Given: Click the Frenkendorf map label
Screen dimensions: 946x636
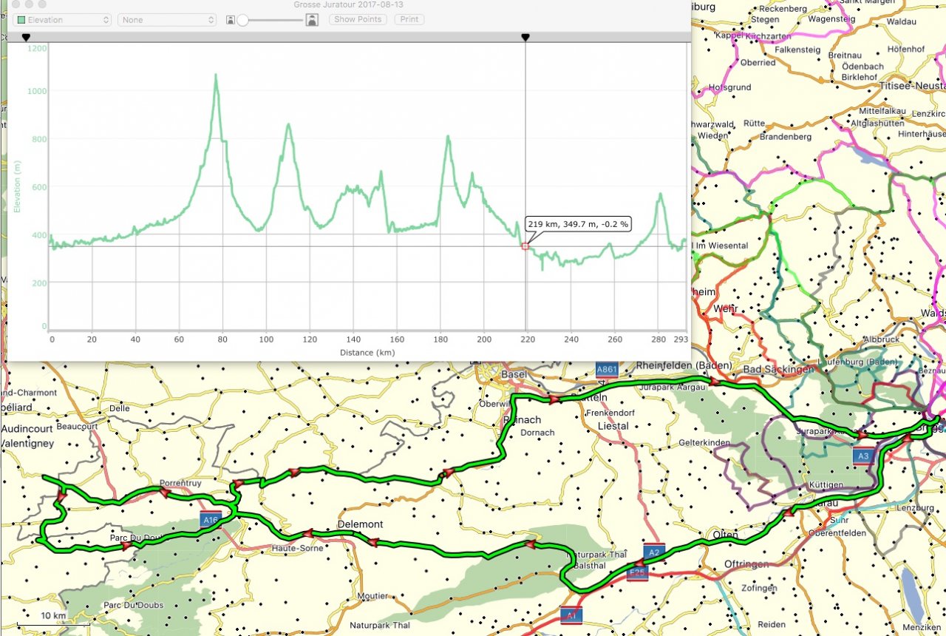Looking at the screenshot, I should (612, 413).
